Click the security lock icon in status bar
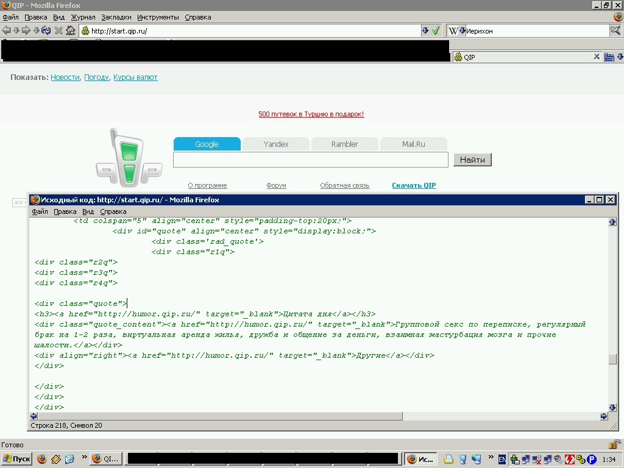The image size is (624, 468). 614,444
